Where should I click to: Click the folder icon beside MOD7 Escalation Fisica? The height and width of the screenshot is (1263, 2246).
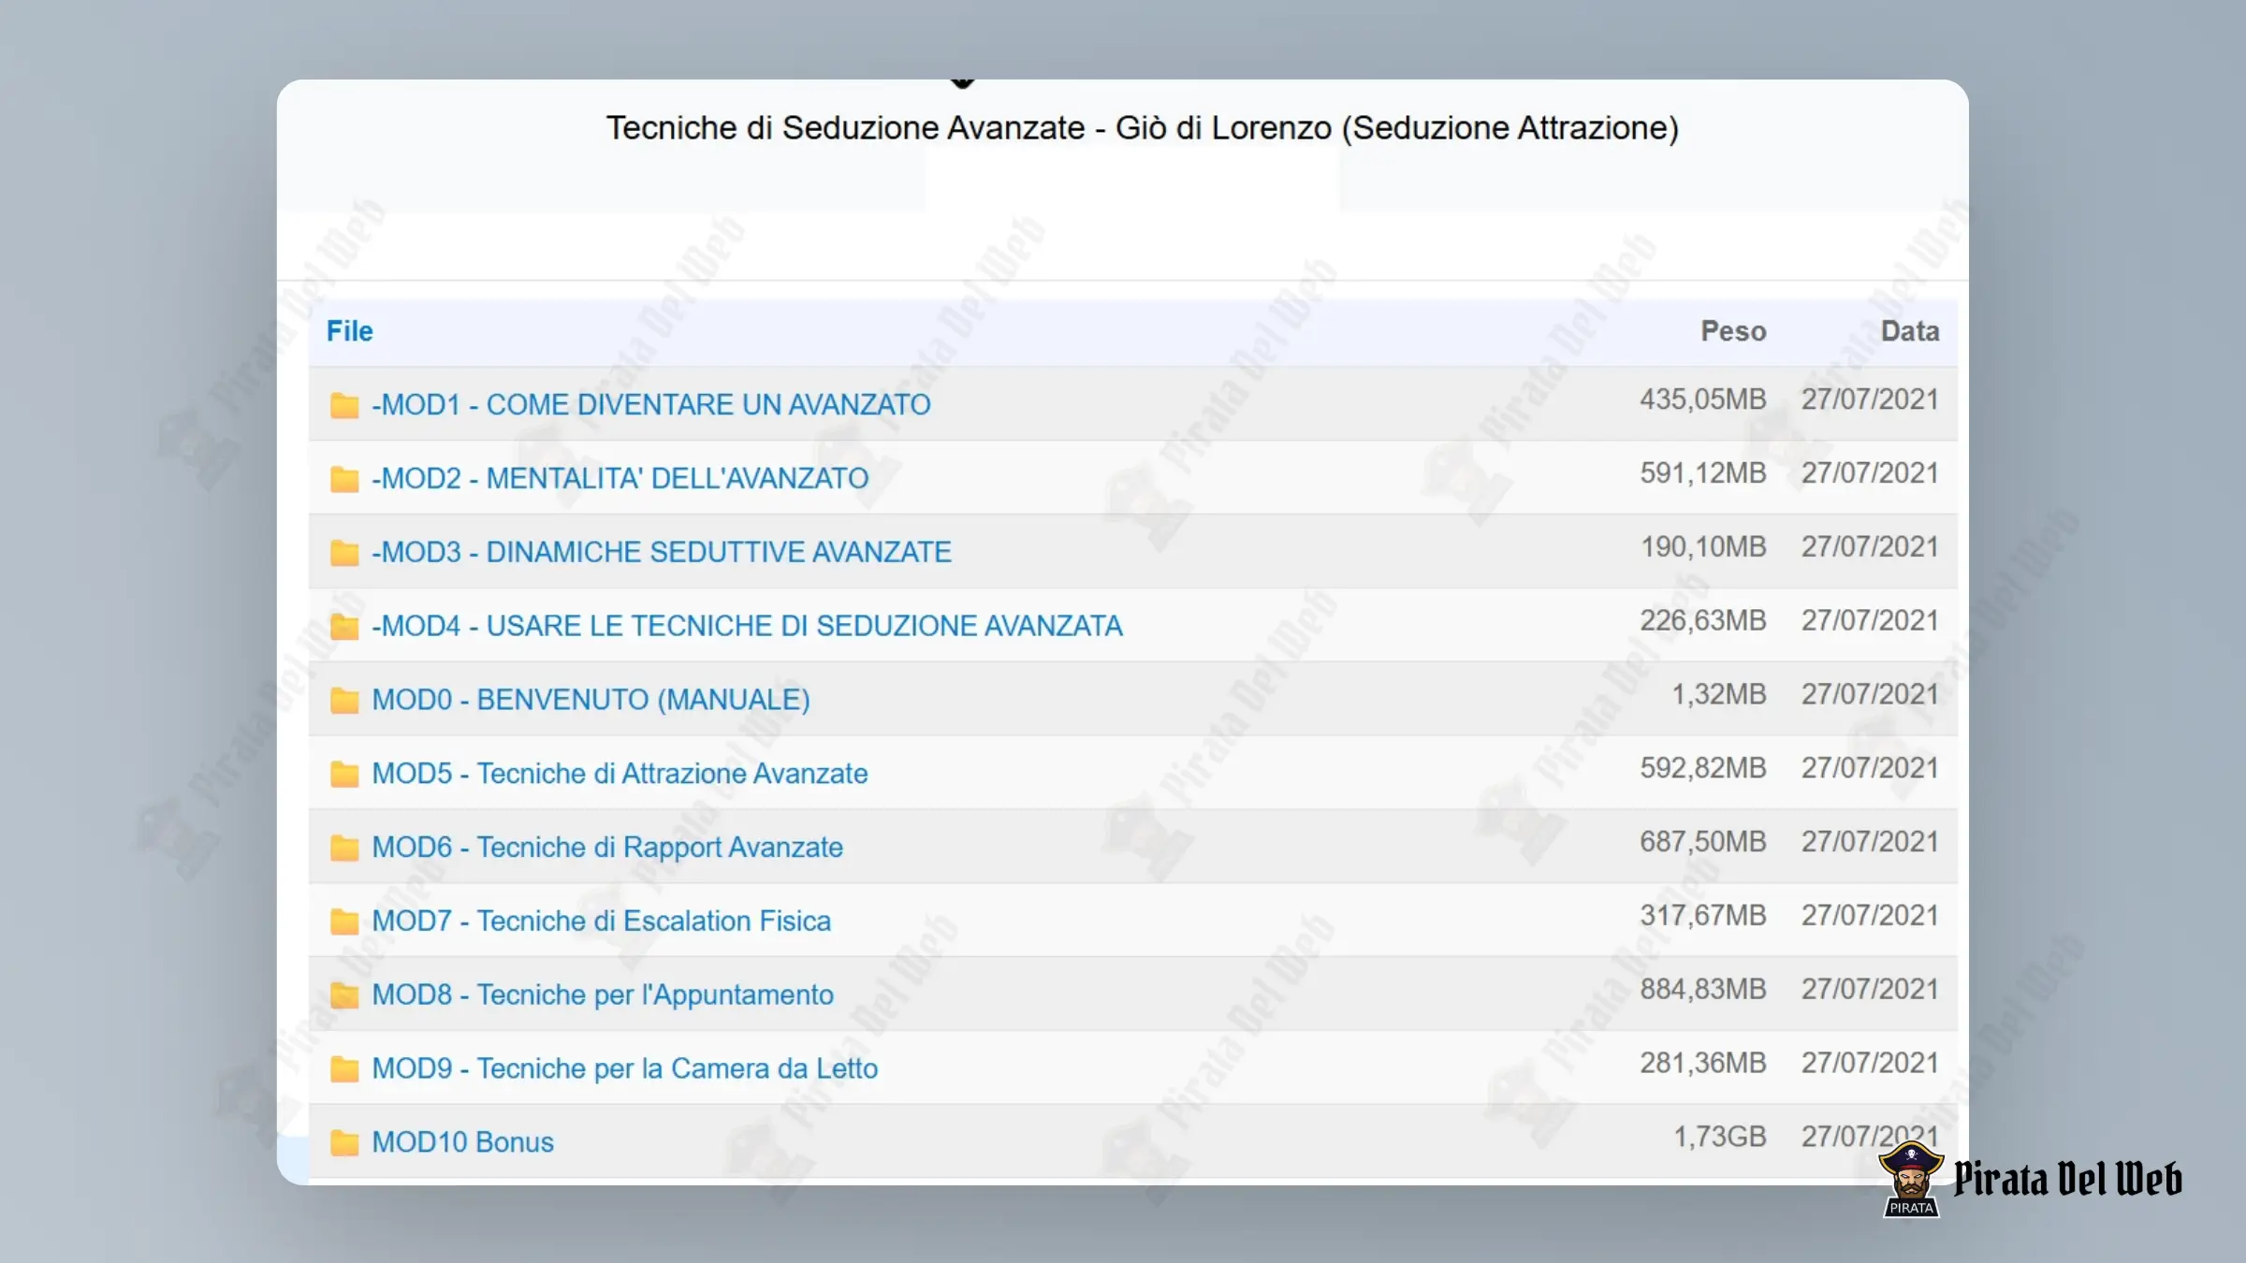point(344,922)
